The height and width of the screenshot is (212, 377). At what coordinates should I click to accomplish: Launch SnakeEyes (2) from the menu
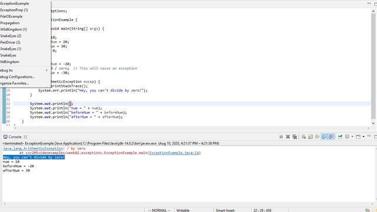pyautogui.click(x=11, y=36)
